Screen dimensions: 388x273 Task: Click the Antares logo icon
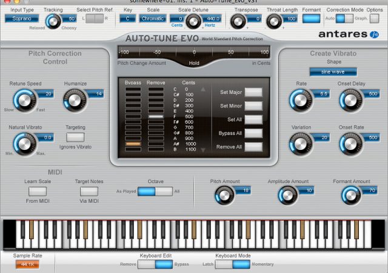(374, 35)
